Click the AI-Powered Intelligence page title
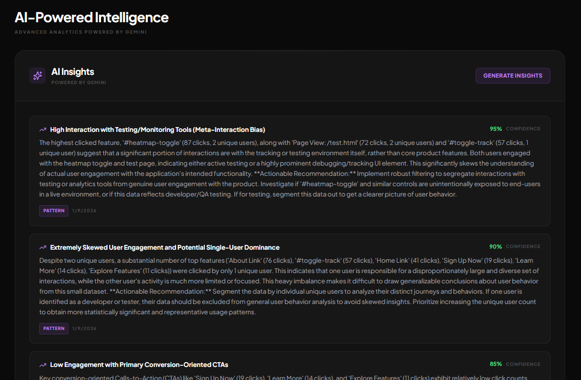This screenshot has height=380, width=581. (x=91, y=17)
